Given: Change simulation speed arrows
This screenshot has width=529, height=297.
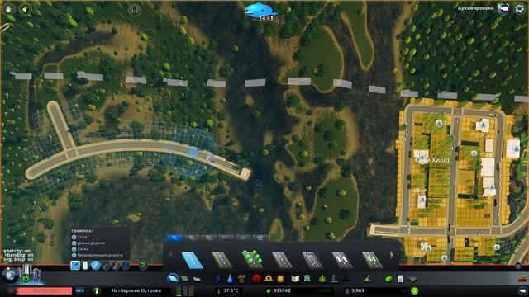Looking at the screenshot, I should (80, 290).
